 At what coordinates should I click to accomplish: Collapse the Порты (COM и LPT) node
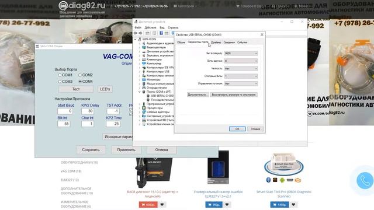point(140,92)
